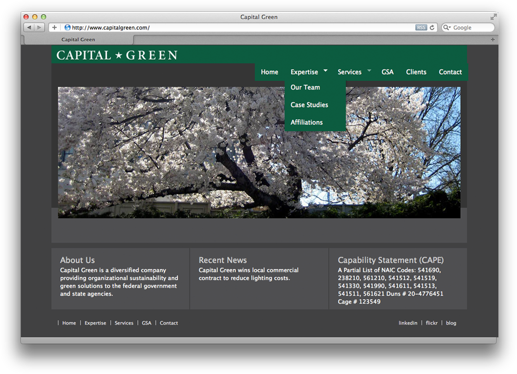This screenshot has width=517, height=374.
Task: Click the URL address field
Action: (243, 27)
